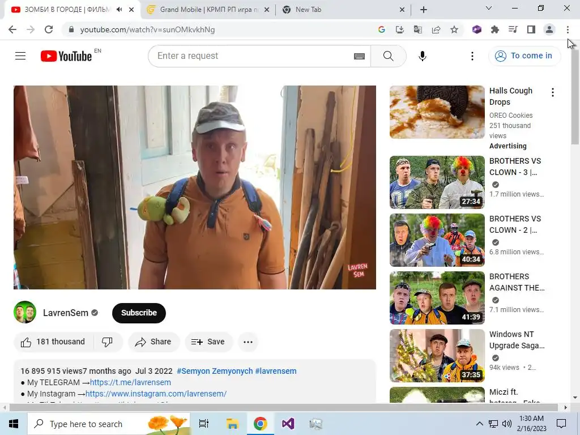
Task: Open Google Translate icon in address bar
Action: click(x=418, y=29)
